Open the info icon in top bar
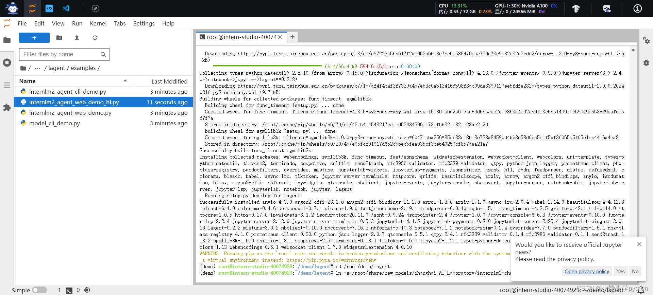 (638, 8)
